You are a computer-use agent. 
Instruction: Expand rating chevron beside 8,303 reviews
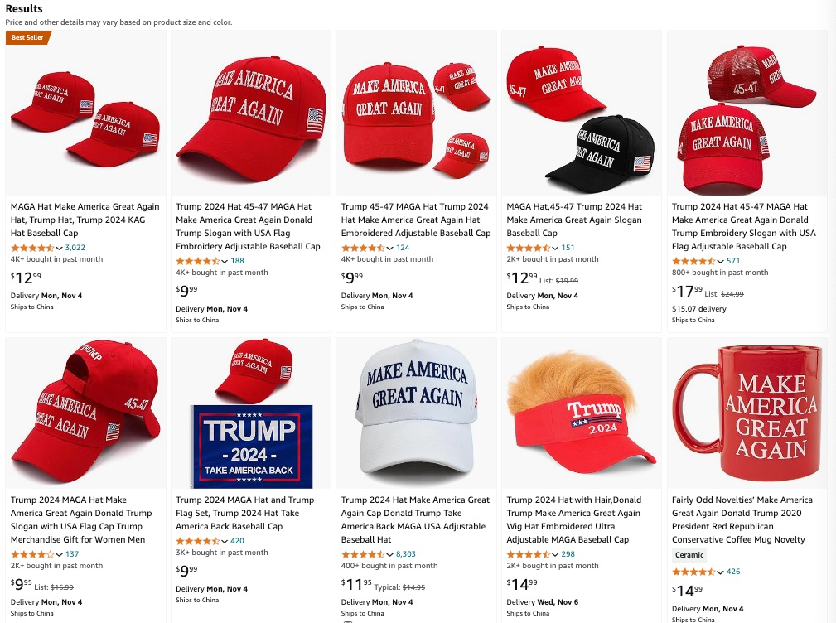pos(389,555)
